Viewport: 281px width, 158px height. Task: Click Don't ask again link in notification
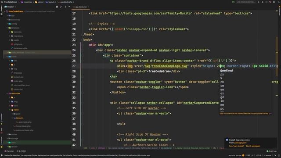tap(253, 146)
